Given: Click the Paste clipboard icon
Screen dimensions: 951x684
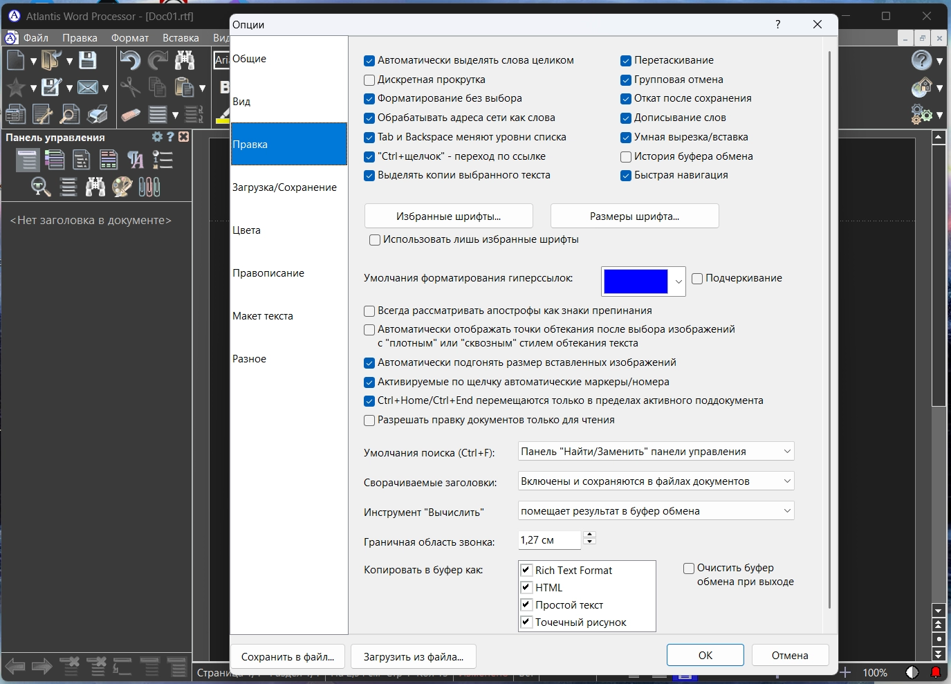Looking at the screenshot, I should click(x=185, y=87).
